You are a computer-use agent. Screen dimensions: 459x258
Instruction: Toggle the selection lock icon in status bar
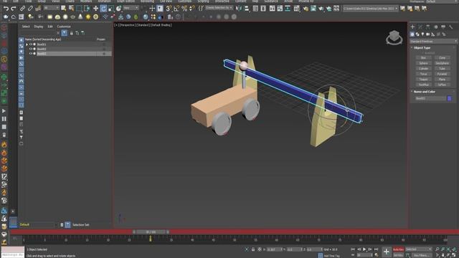[x=253, y=249]
